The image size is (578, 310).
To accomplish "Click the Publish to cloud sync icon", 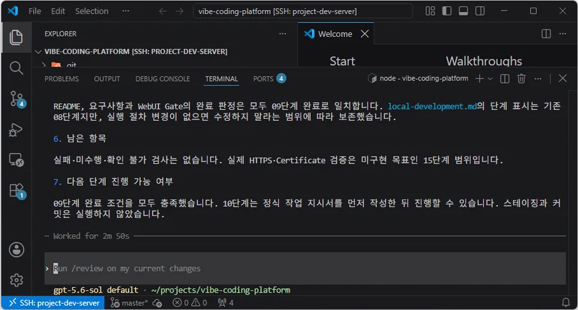I will [x=157, y=303].
